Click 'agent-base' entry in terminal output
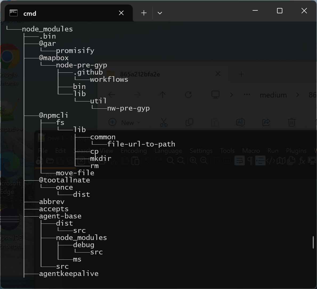Image resolution: width=317 pixels, height=289 pixels. (60, 216)
